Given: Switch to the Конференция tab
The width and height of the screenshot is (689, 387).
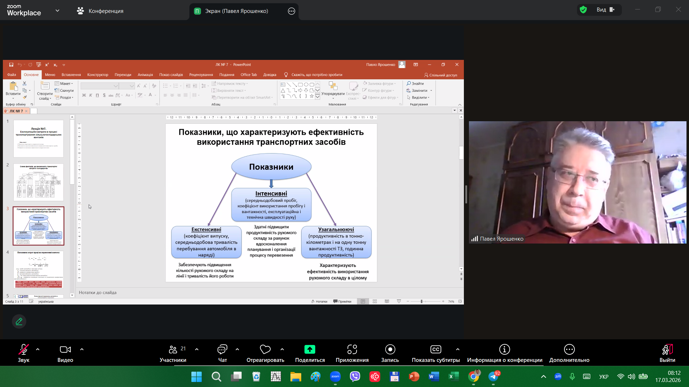Looking at the screenshot, I should coord(100,11).
